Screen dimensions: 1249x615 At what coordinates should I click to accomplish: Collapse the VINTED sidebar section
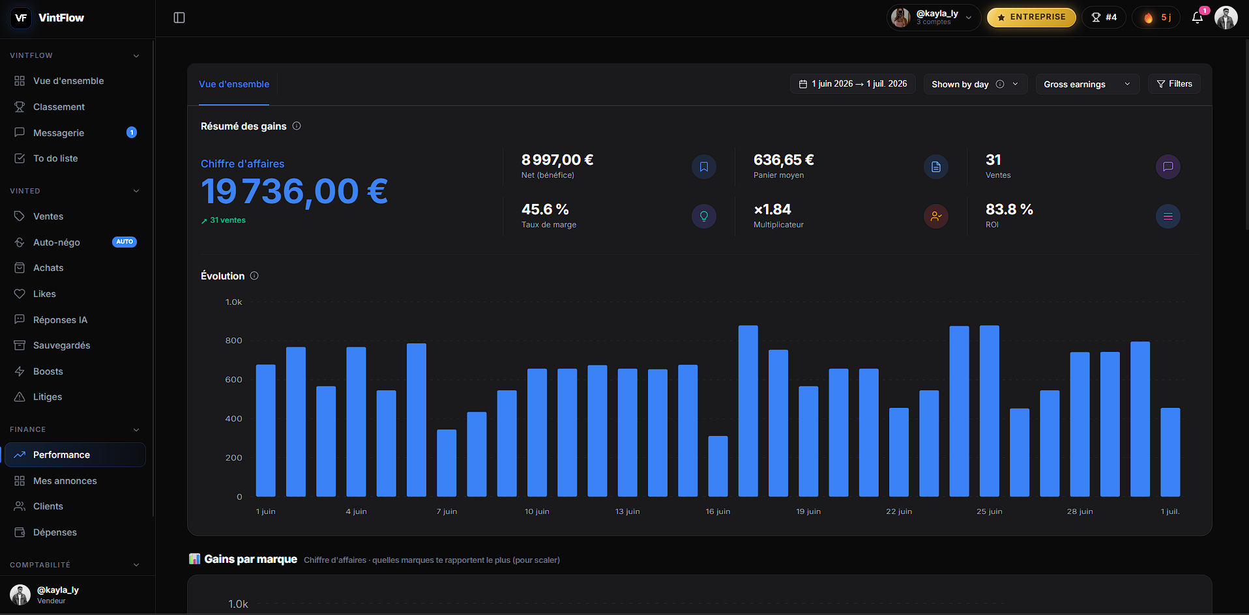coord(136,191)
